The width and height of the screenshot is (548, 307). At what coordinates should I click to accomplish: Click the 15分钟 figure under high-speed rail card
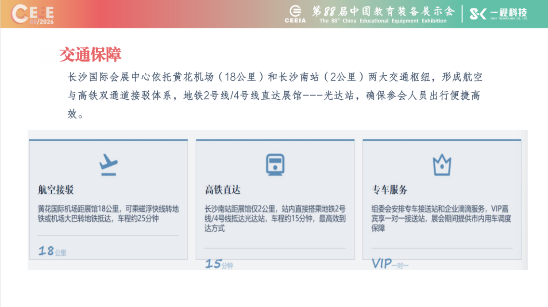[219, 264]
